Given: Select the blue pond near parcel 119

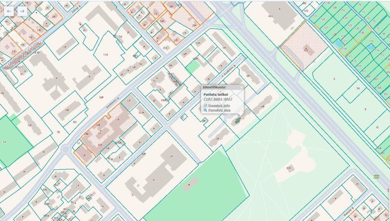Looking at the screenshot, I should click(339, 44).
